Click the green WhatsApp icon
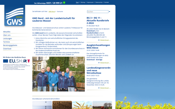Viewport: 175px width, 109px height. tap(64, 3)
